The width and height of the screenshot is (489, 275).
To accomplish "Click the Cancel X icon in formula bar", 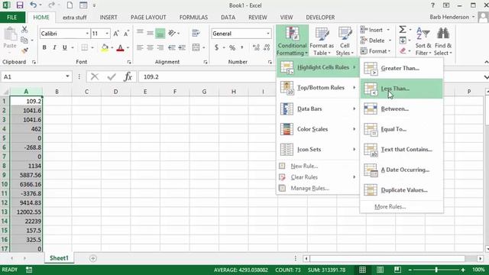I will click(95, 76).
